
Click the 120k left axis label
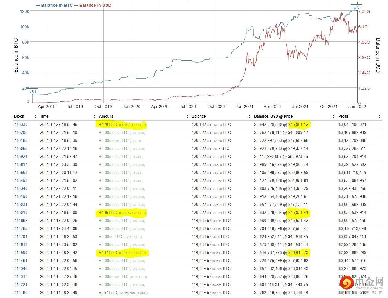25,11
